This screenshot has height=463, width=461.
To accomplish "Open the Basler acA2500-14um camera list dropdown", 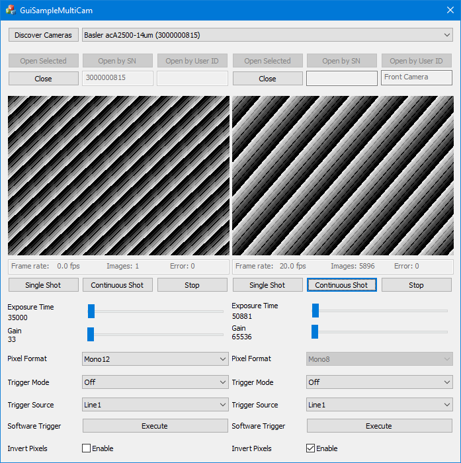I will [267, 35].
